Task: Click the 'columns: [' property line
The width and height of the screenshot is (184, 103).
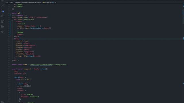Action: pos(22,90)
